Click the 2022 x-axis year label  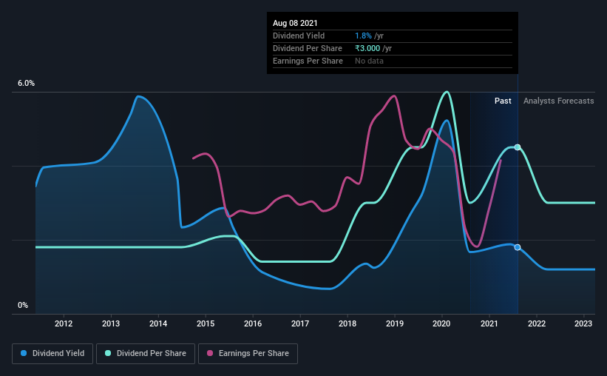click(x=537, y=323)
